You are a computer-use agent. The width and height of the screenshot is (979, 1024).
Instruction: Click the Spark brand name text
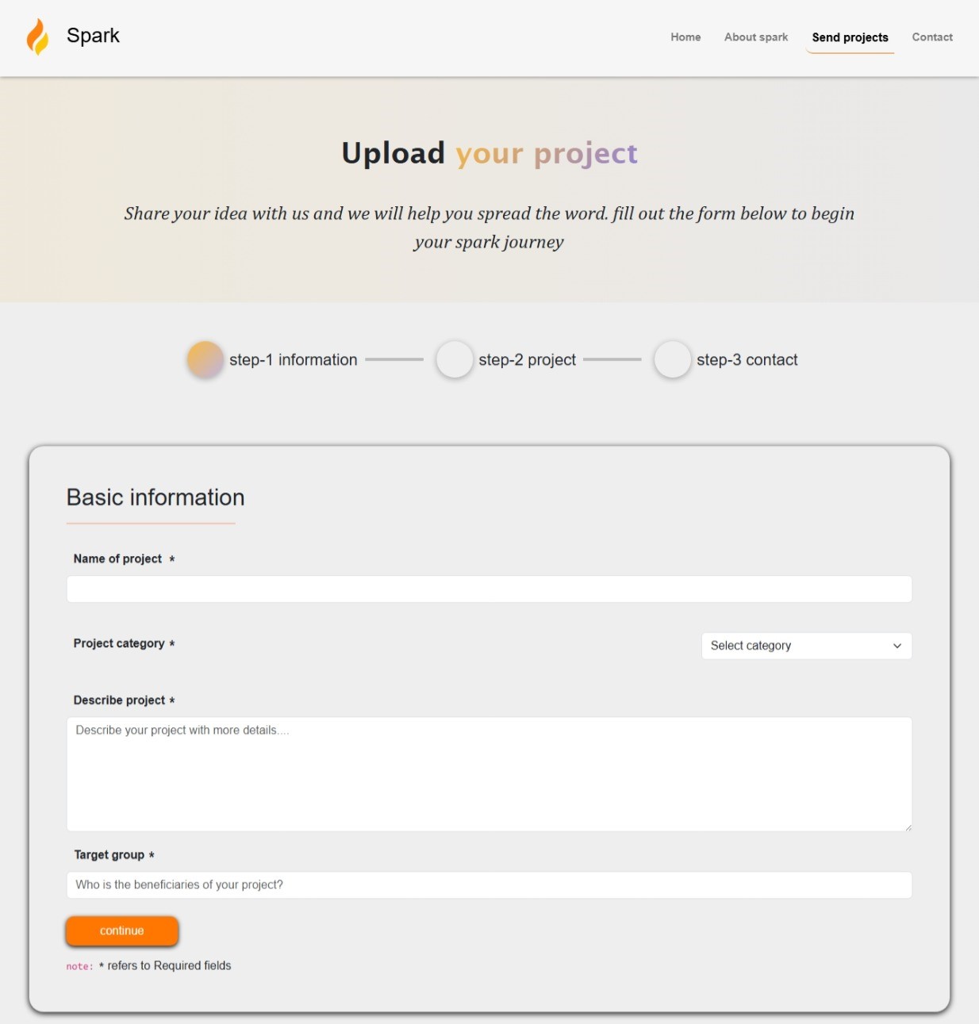pos(93,36)
